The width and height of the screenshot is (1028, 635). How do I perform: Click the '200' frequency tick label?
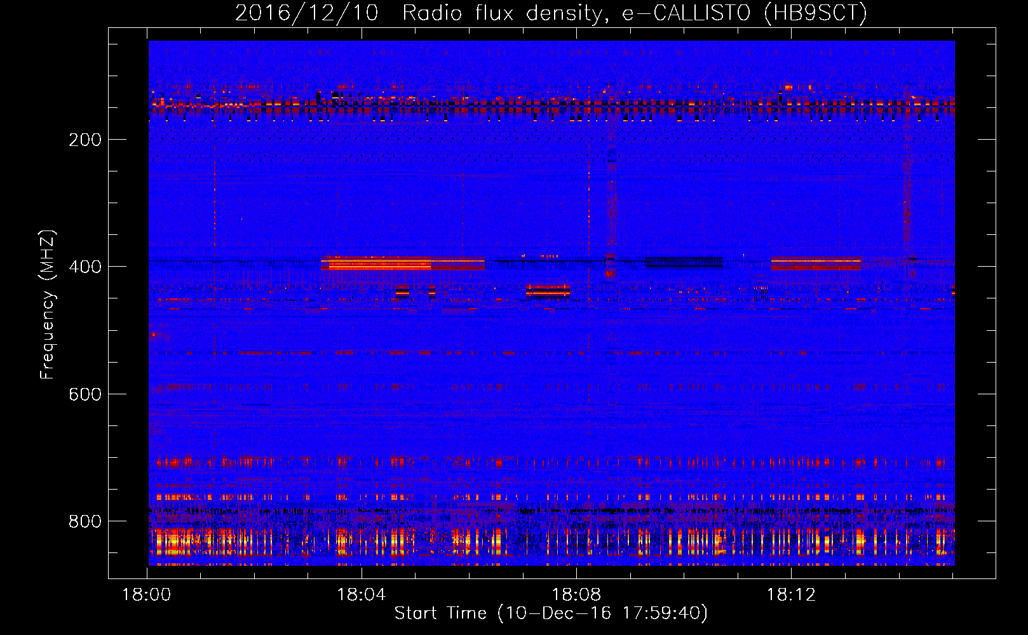tap(85, 140)
